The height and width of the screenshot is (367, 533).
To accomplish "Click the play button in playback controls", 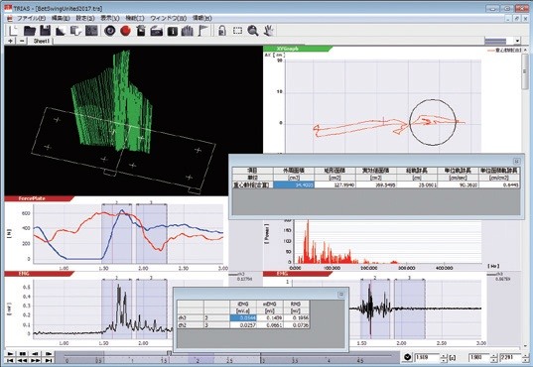I will point(10,354).
